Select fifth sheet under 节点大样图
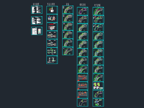Image resolution: width=144 pixels, height=108 pixels. tap(52, 43)
